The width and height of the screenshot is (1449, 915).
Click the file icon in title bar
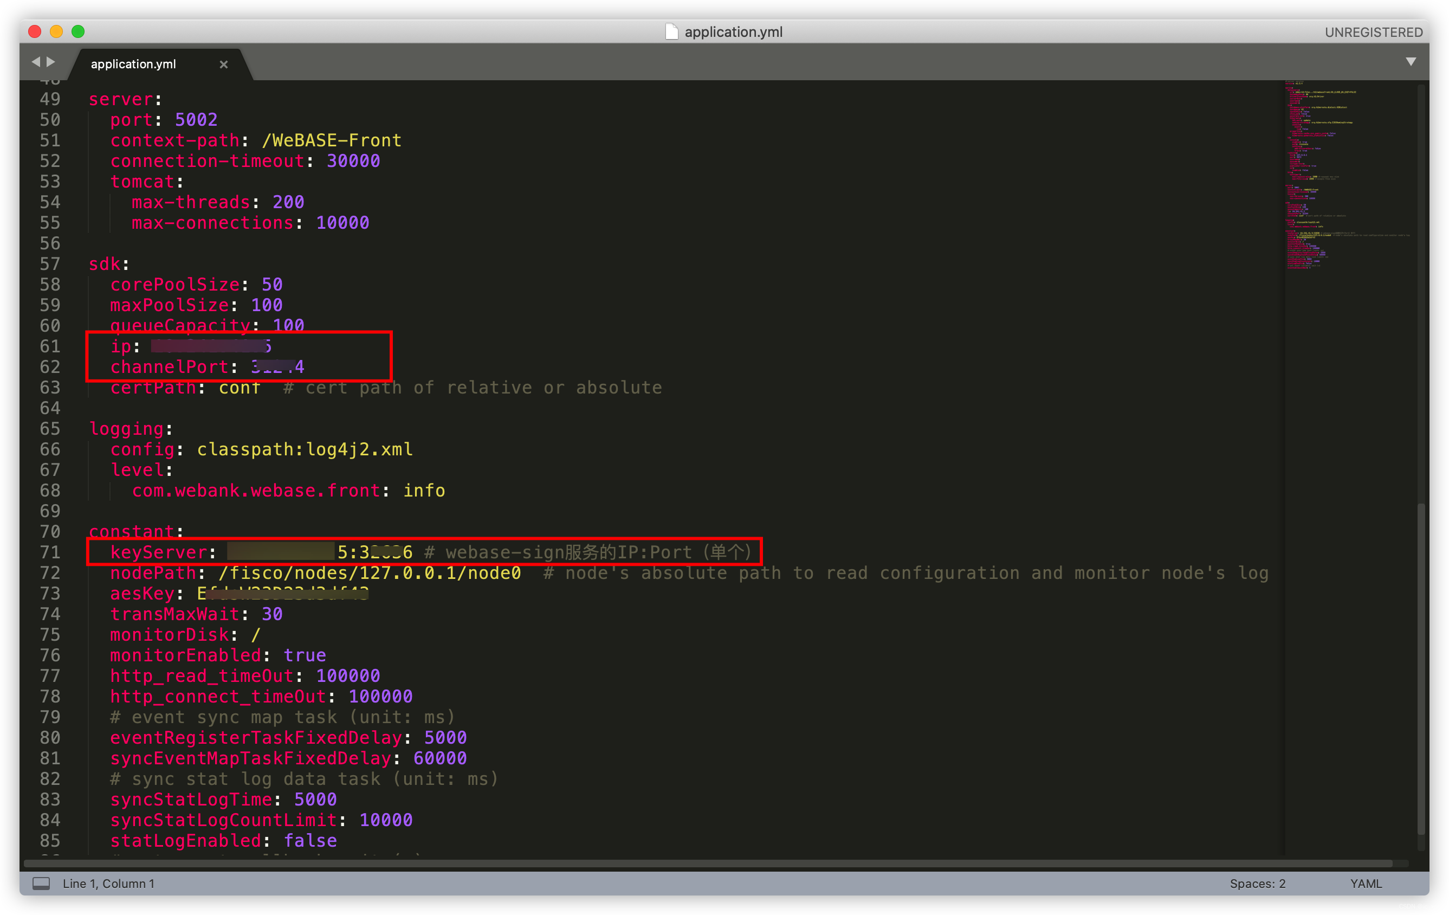pos(671,32)
